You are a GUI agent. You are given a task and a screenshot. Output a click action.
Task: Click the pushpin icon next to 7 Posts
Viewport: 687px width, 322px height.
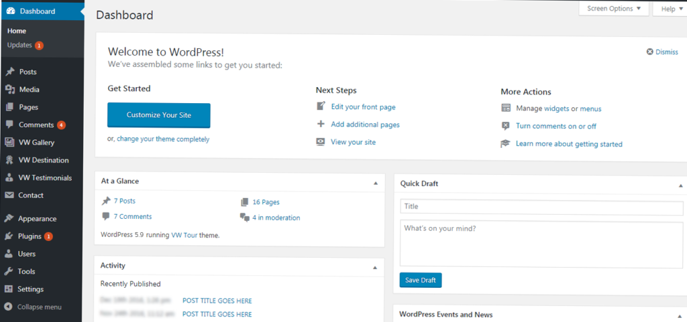click(106, 202)
